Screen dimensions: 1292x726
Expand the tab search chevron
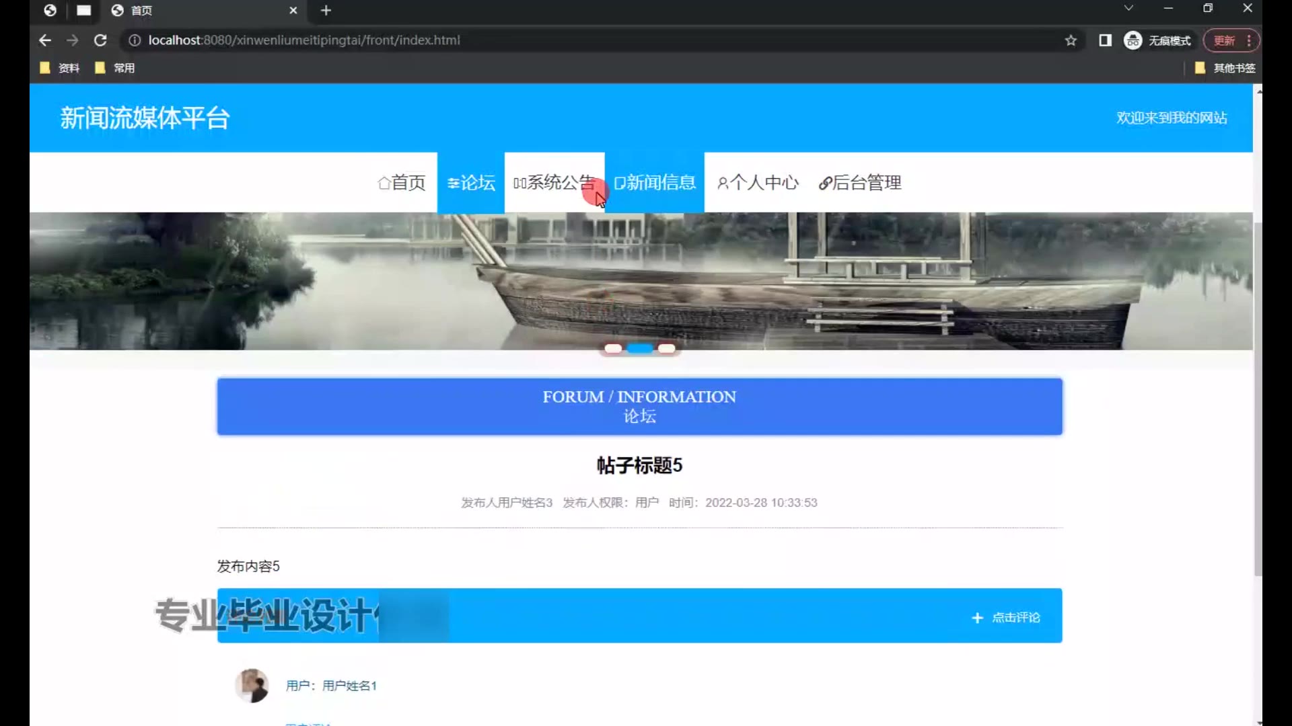tap(1128, 8)
